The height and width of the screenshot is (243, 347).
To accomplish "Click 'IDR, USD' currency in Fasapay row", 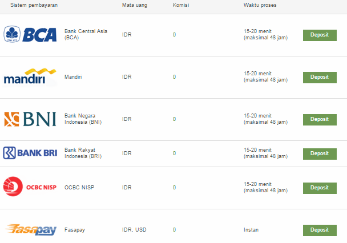I will [x=134, y=230].
